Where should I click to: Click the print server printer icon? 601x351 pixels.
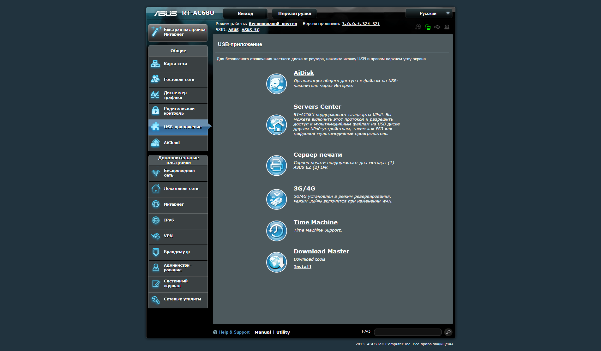[276, 166]
